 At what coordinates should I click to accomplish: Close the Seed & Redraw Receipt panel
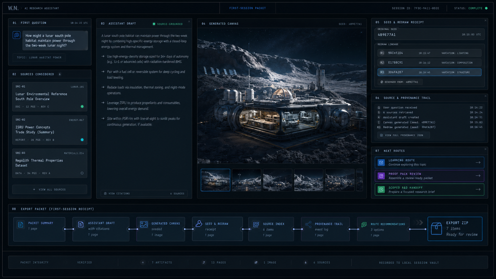click(486, 20)
